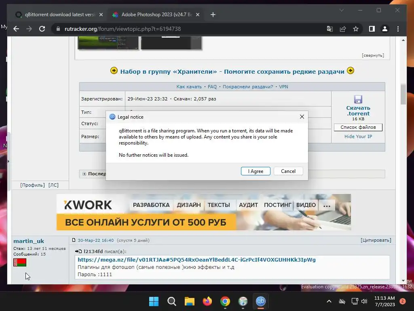This screenshot has height=311, width=414.
Task: Switch to the qBittorrent download tab
Action: pyautogui.click(x=59, y=15)
